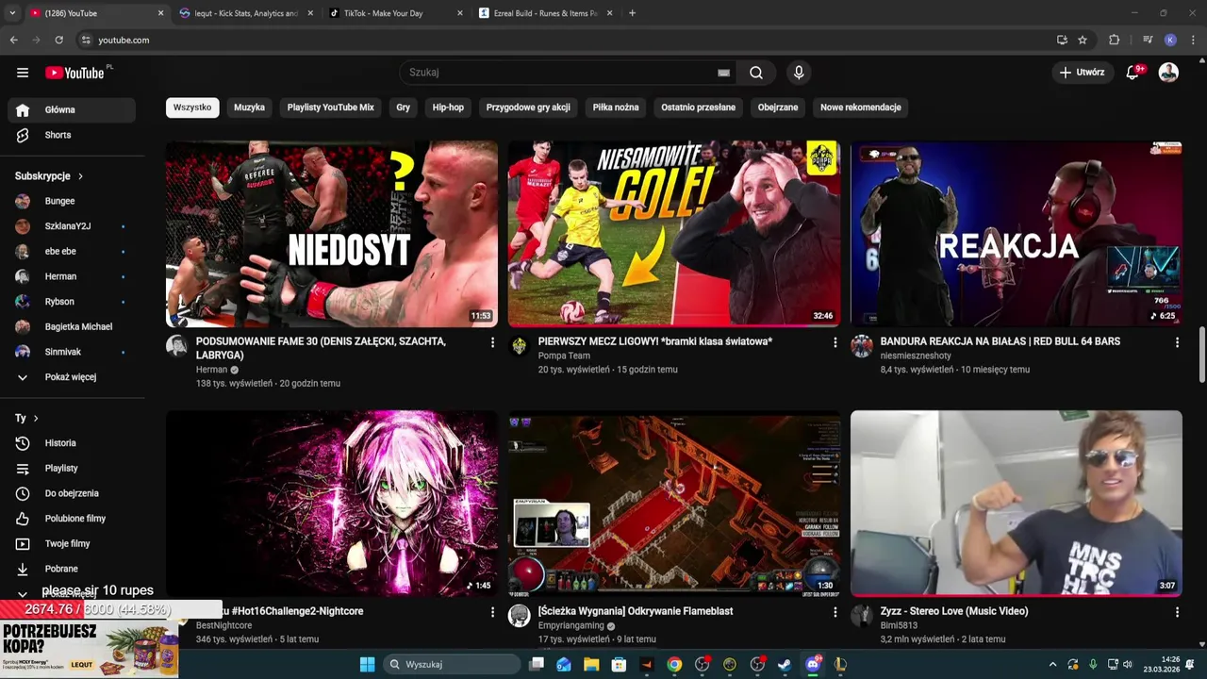Open SzklanaY2J subscription channel
The height and width of the screenshot is (679, 1207).
tap(72, 226)
